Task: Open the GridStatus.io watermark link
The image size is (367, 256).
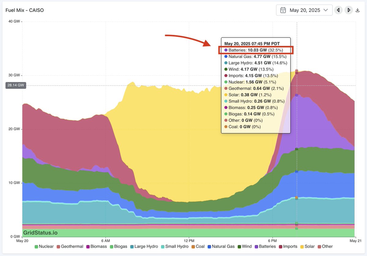Action: [41, 232]
